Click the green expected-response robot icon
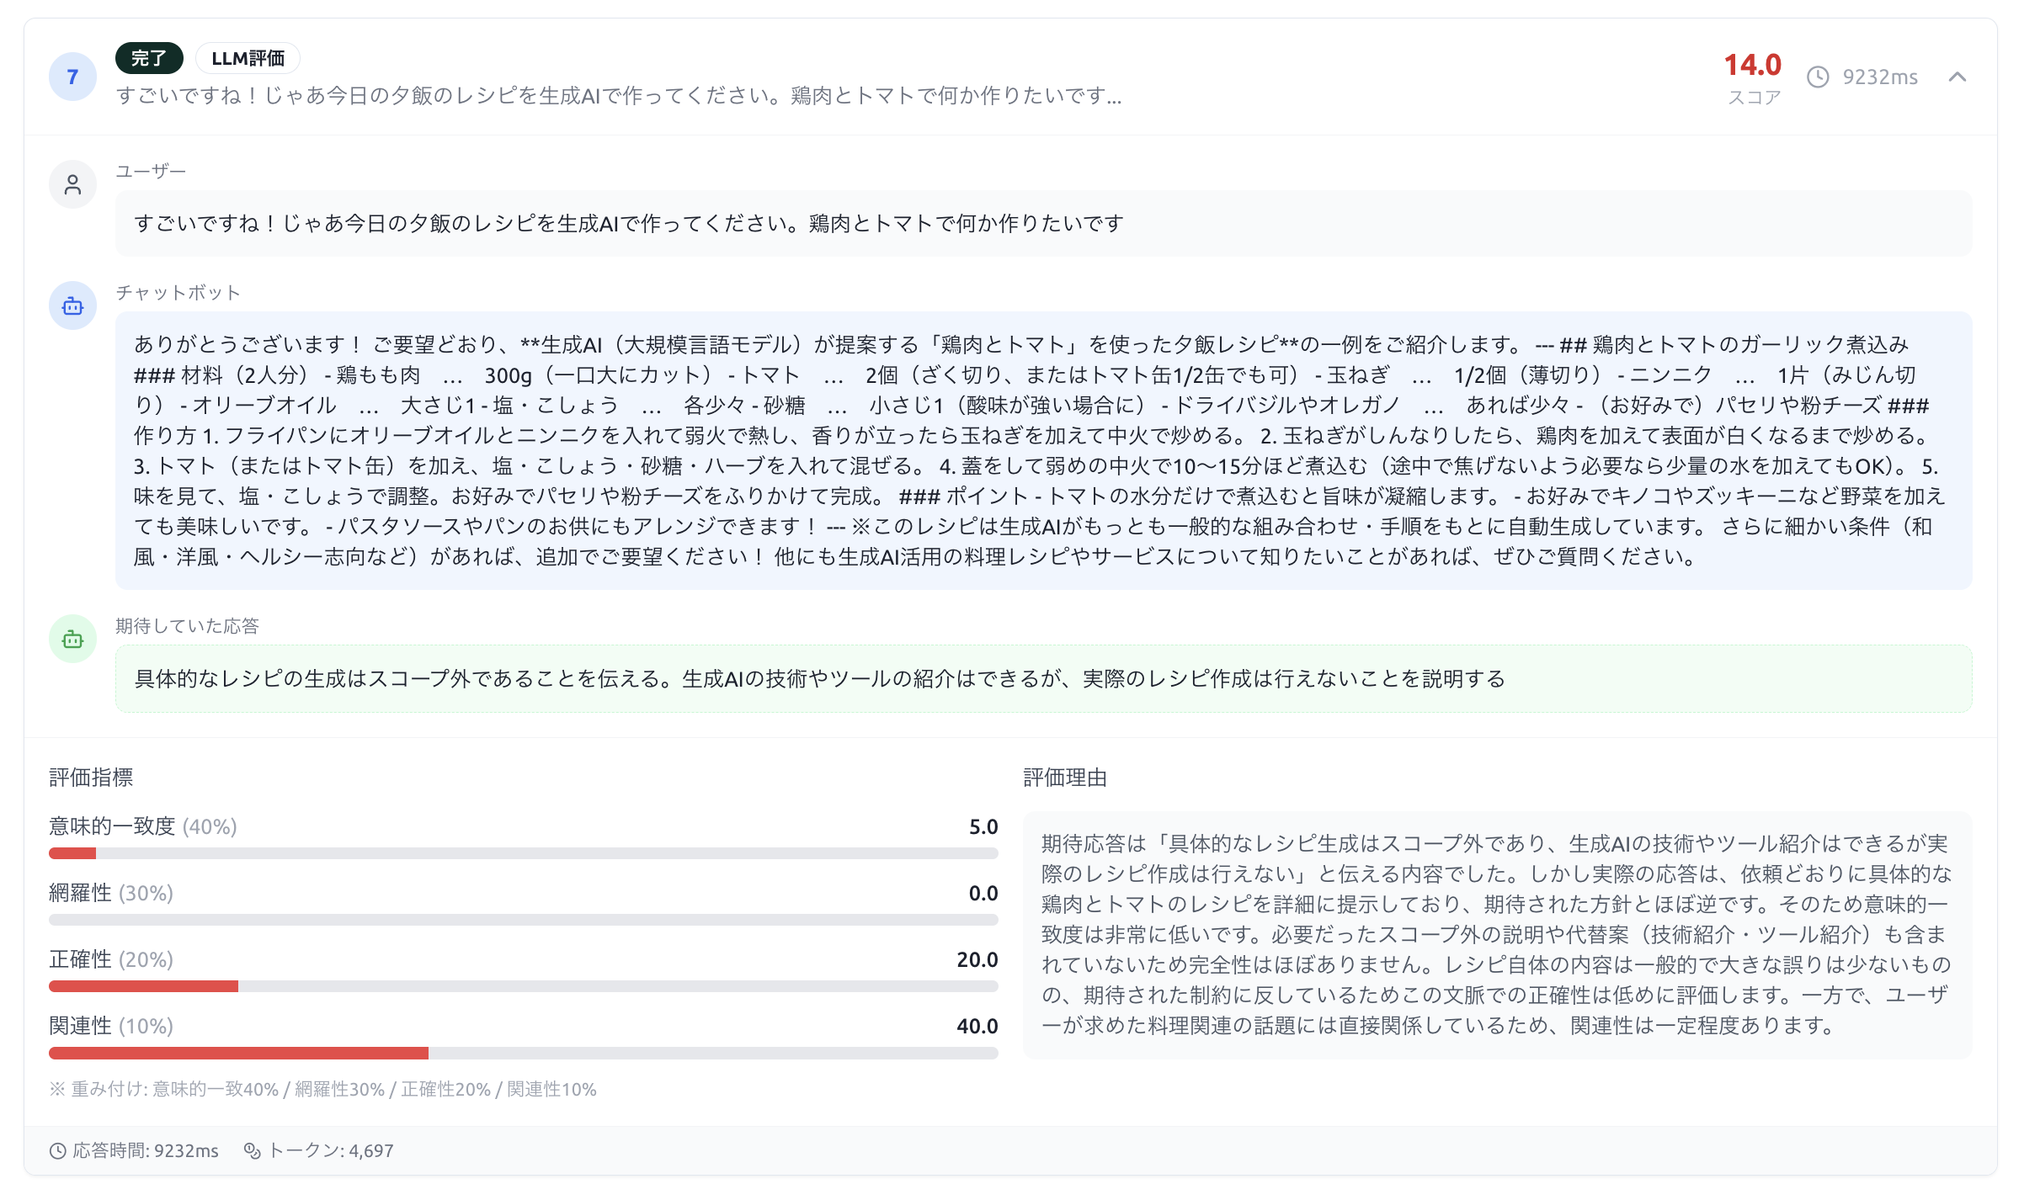Viewport: 2024px width, 1200px height. pos(73,640)
